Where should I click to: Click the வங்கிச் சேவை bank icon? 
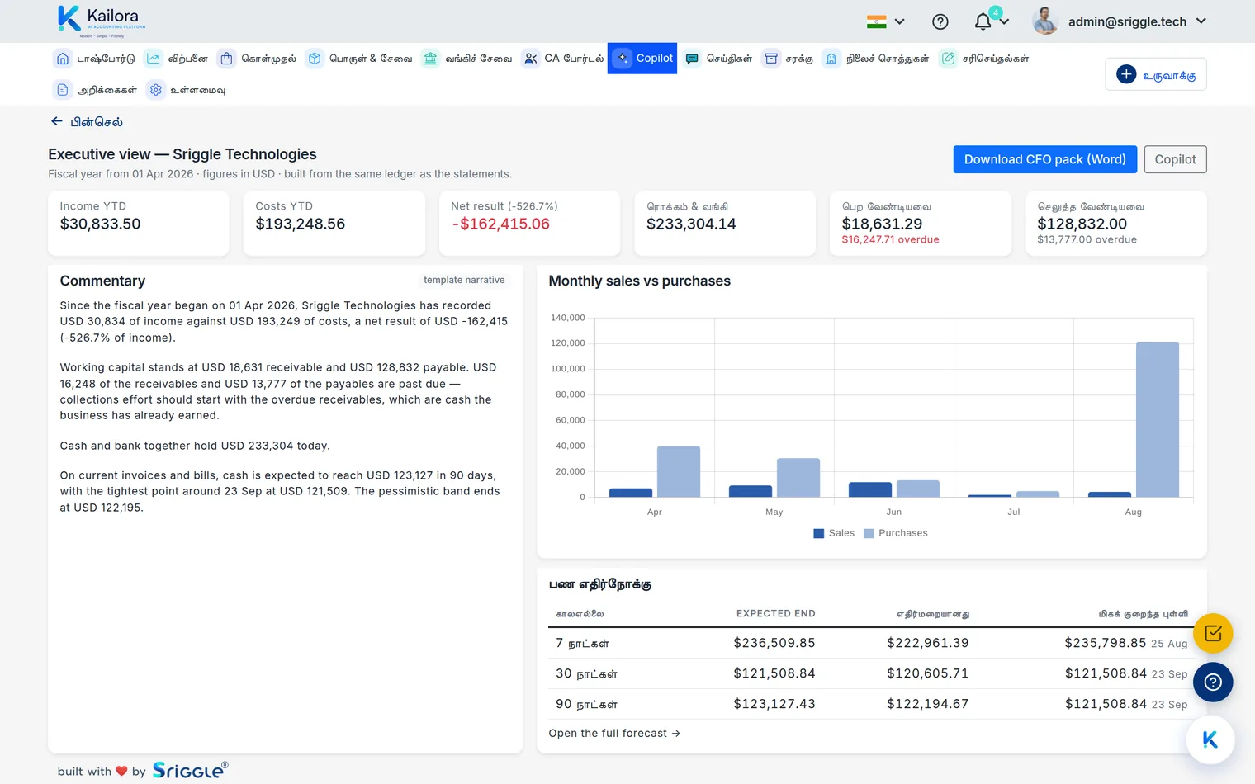click(430, 59)
